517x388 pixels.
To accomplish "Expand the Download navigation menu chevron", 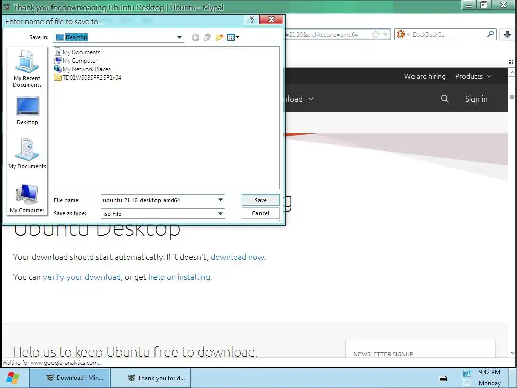I will coord(311,99).
